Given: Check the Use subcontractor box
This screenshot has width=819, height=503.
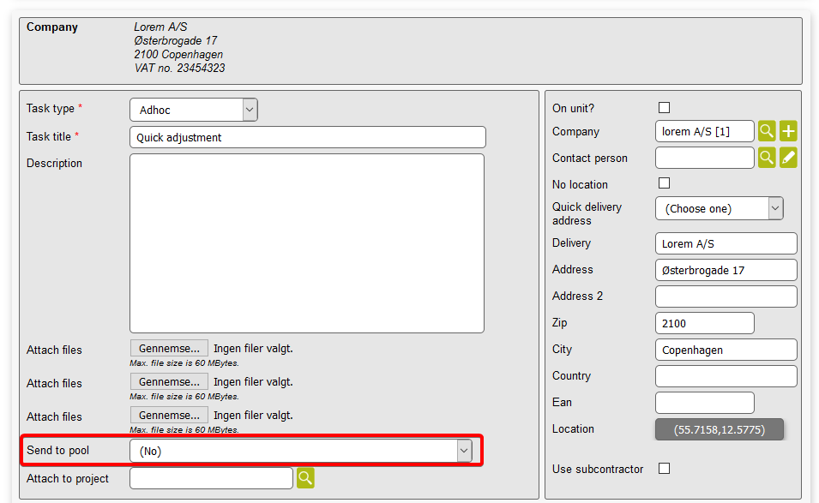Looking at the screenshot, I should [x=664, y=468].
